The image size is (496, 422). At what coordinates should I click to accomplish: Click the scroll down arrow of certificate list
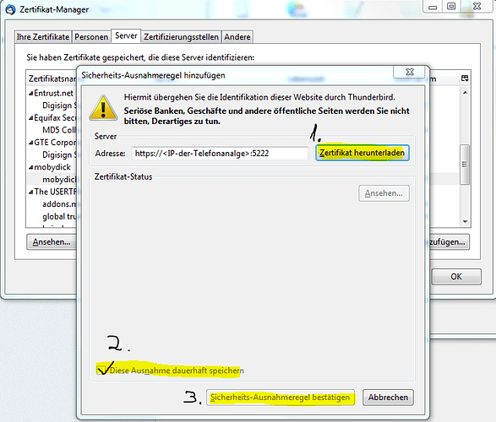pyautogui.click(x=465, y=221)
